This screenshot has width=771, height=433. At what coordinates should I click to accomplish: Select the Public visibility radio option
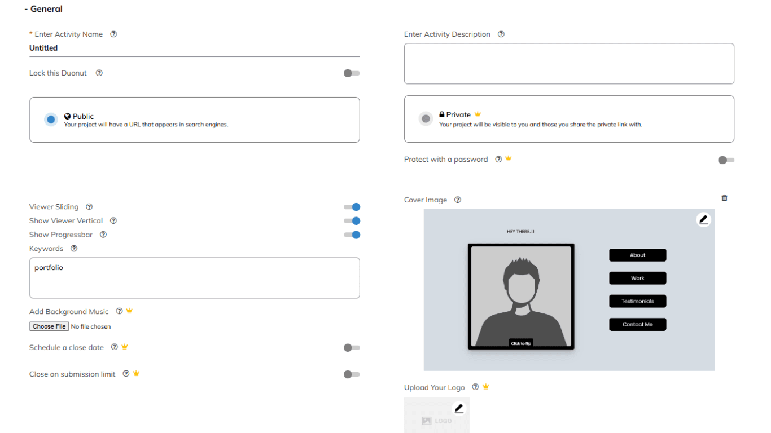(x=51, y=120)
